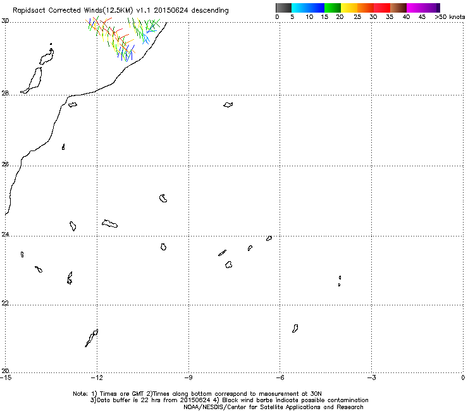Click the 'Rapidscat Corrected Winds(12.5KM)' title text
The height and width of the screenshot is (411, 468).
73,11
